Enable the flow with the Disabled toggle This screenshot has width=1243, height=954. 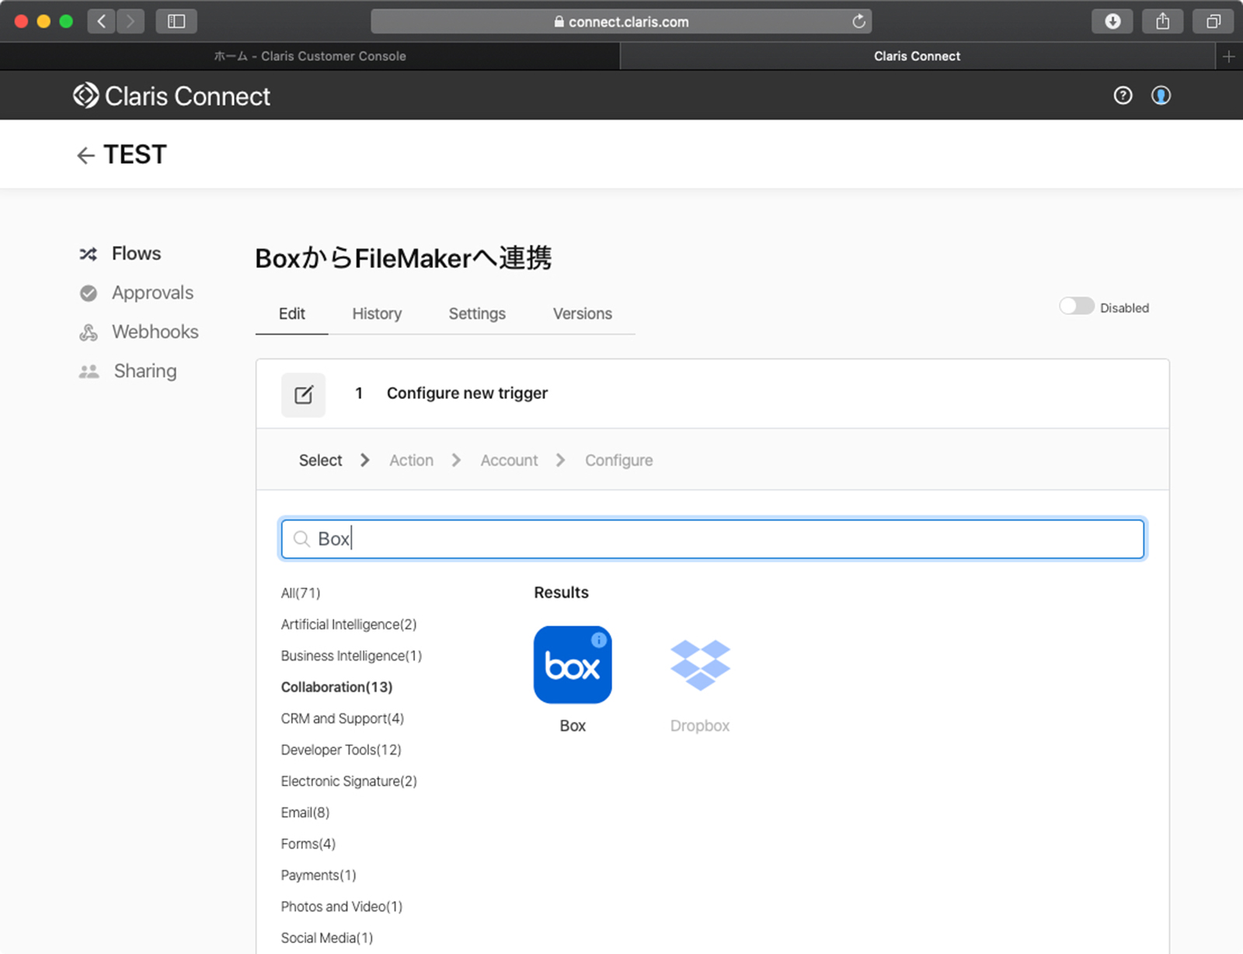click(1077, 307)
